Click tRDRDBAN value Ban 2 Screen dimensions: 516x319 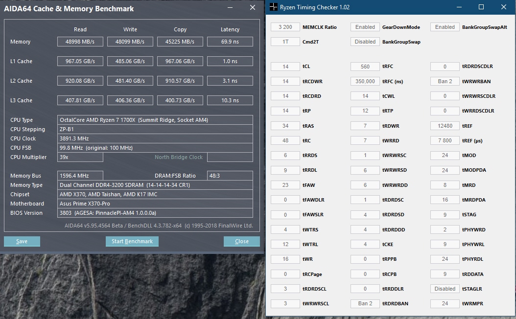click(365, 303)
